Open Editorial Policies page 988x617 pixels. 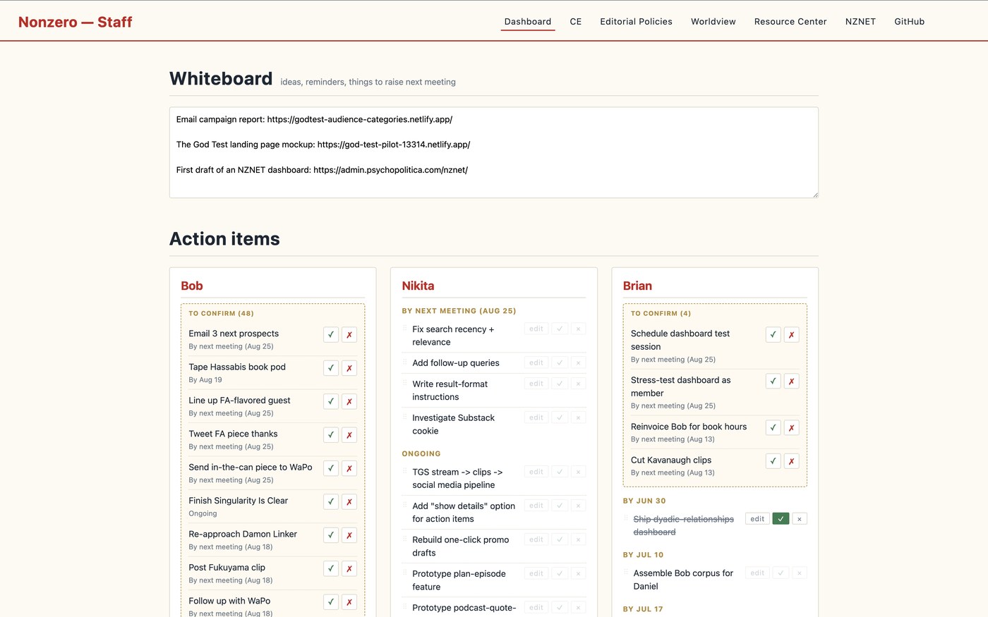click(636, 22)
